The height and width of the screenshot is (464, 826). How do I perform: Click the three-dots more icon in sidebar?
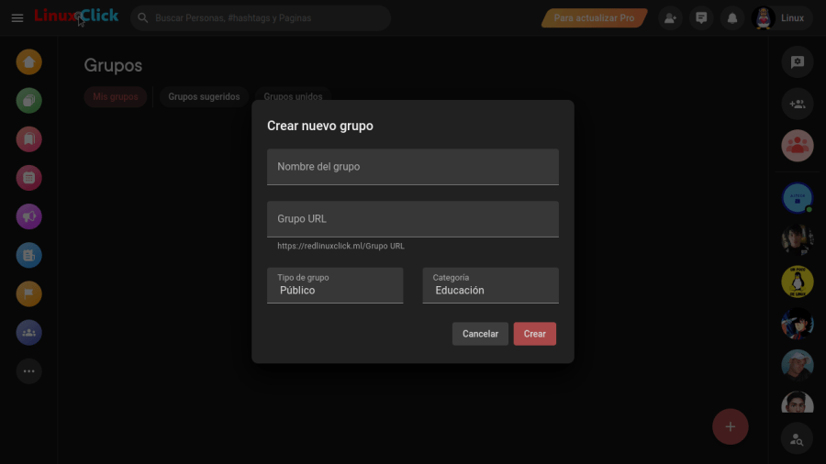coord(29,371)
